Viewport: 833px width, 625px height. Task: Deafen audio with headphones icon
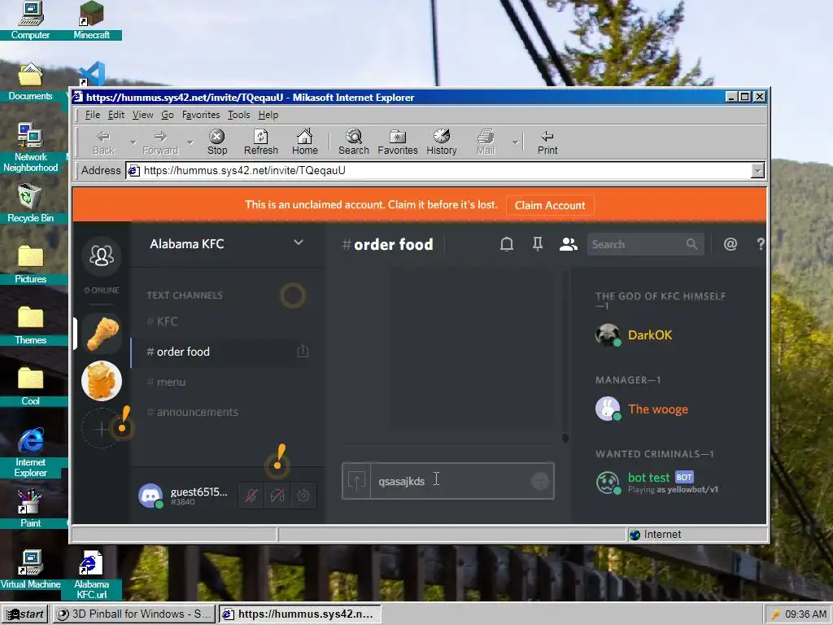click(x=277, y=496)
